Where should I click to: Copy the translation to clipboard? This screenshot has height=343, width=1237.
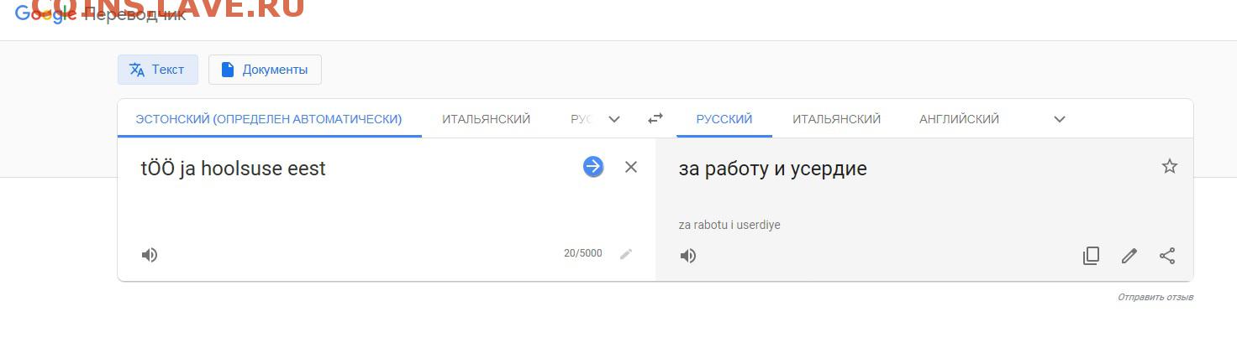pyautogui.click(x=1091, y=256)
